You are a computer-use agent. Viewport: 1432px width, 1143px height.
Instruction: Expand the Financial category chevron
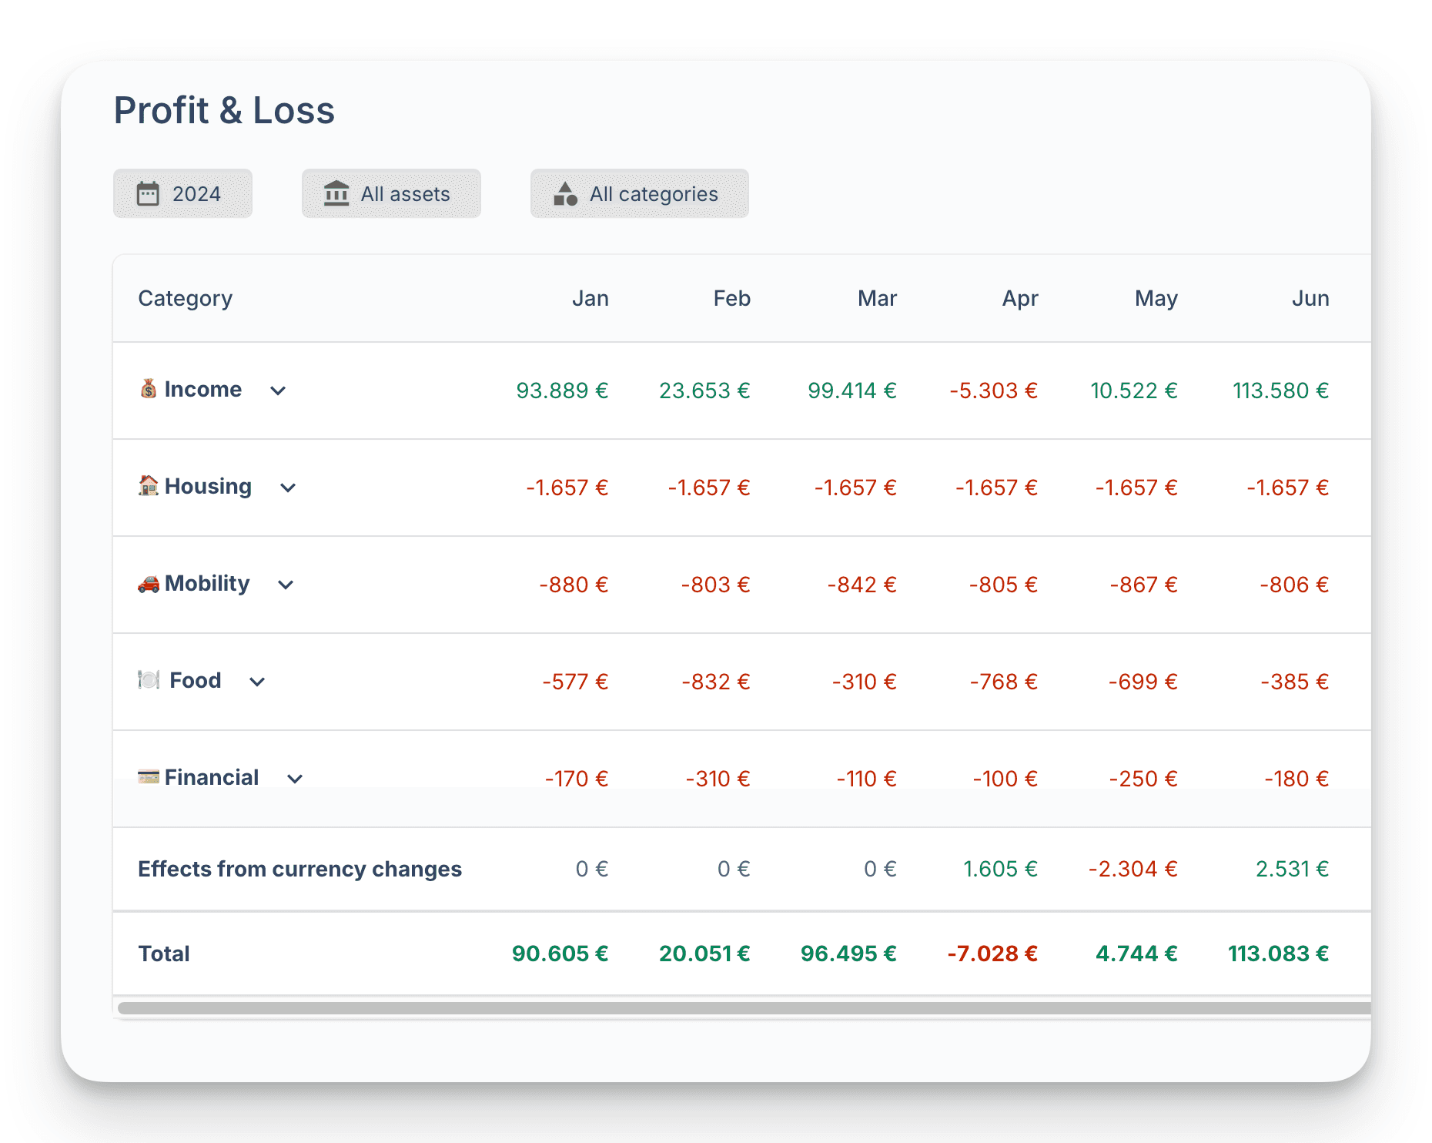tap(295, 779)
